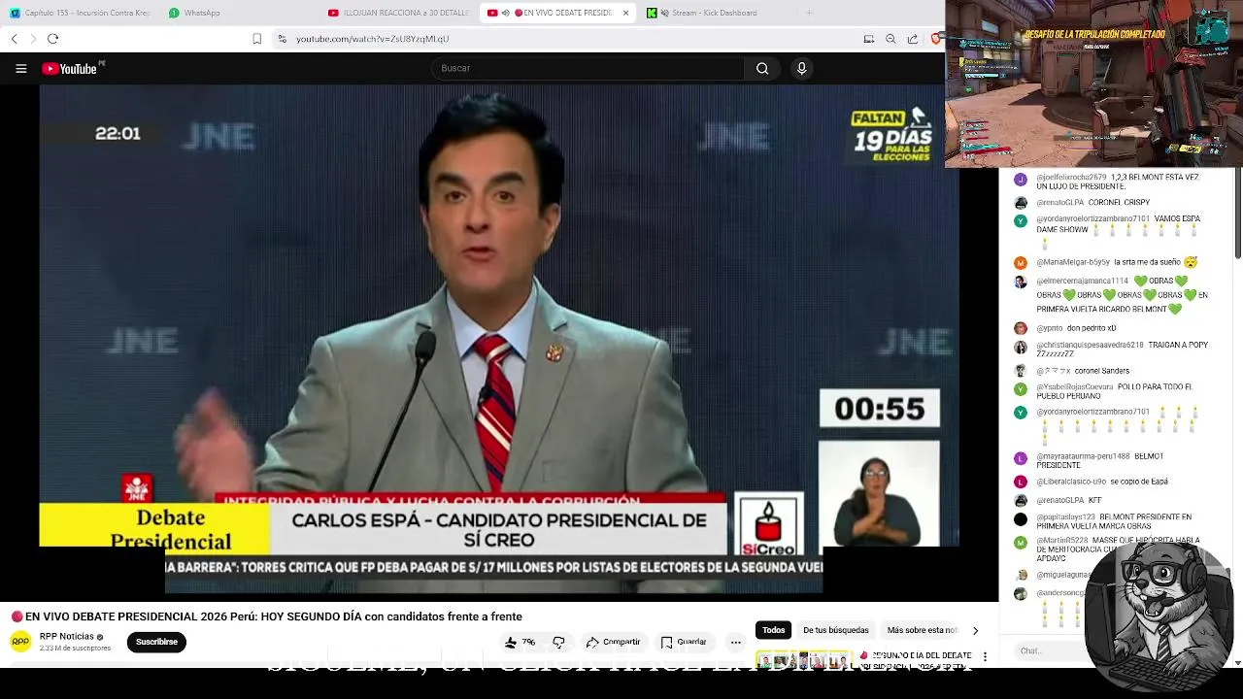Mute audio on the debate tab speaker icon
Image resolution: width=1243 pixels, height=699 pixels.
[x=505, y=13]
